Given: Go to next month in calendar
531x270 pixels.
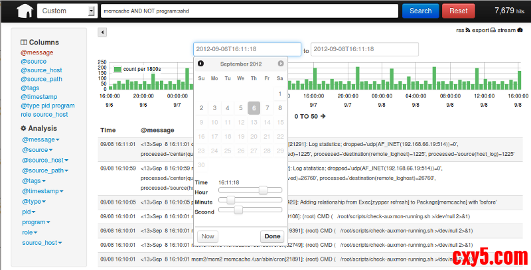Looking at the screenshot, I should (281, 64).
